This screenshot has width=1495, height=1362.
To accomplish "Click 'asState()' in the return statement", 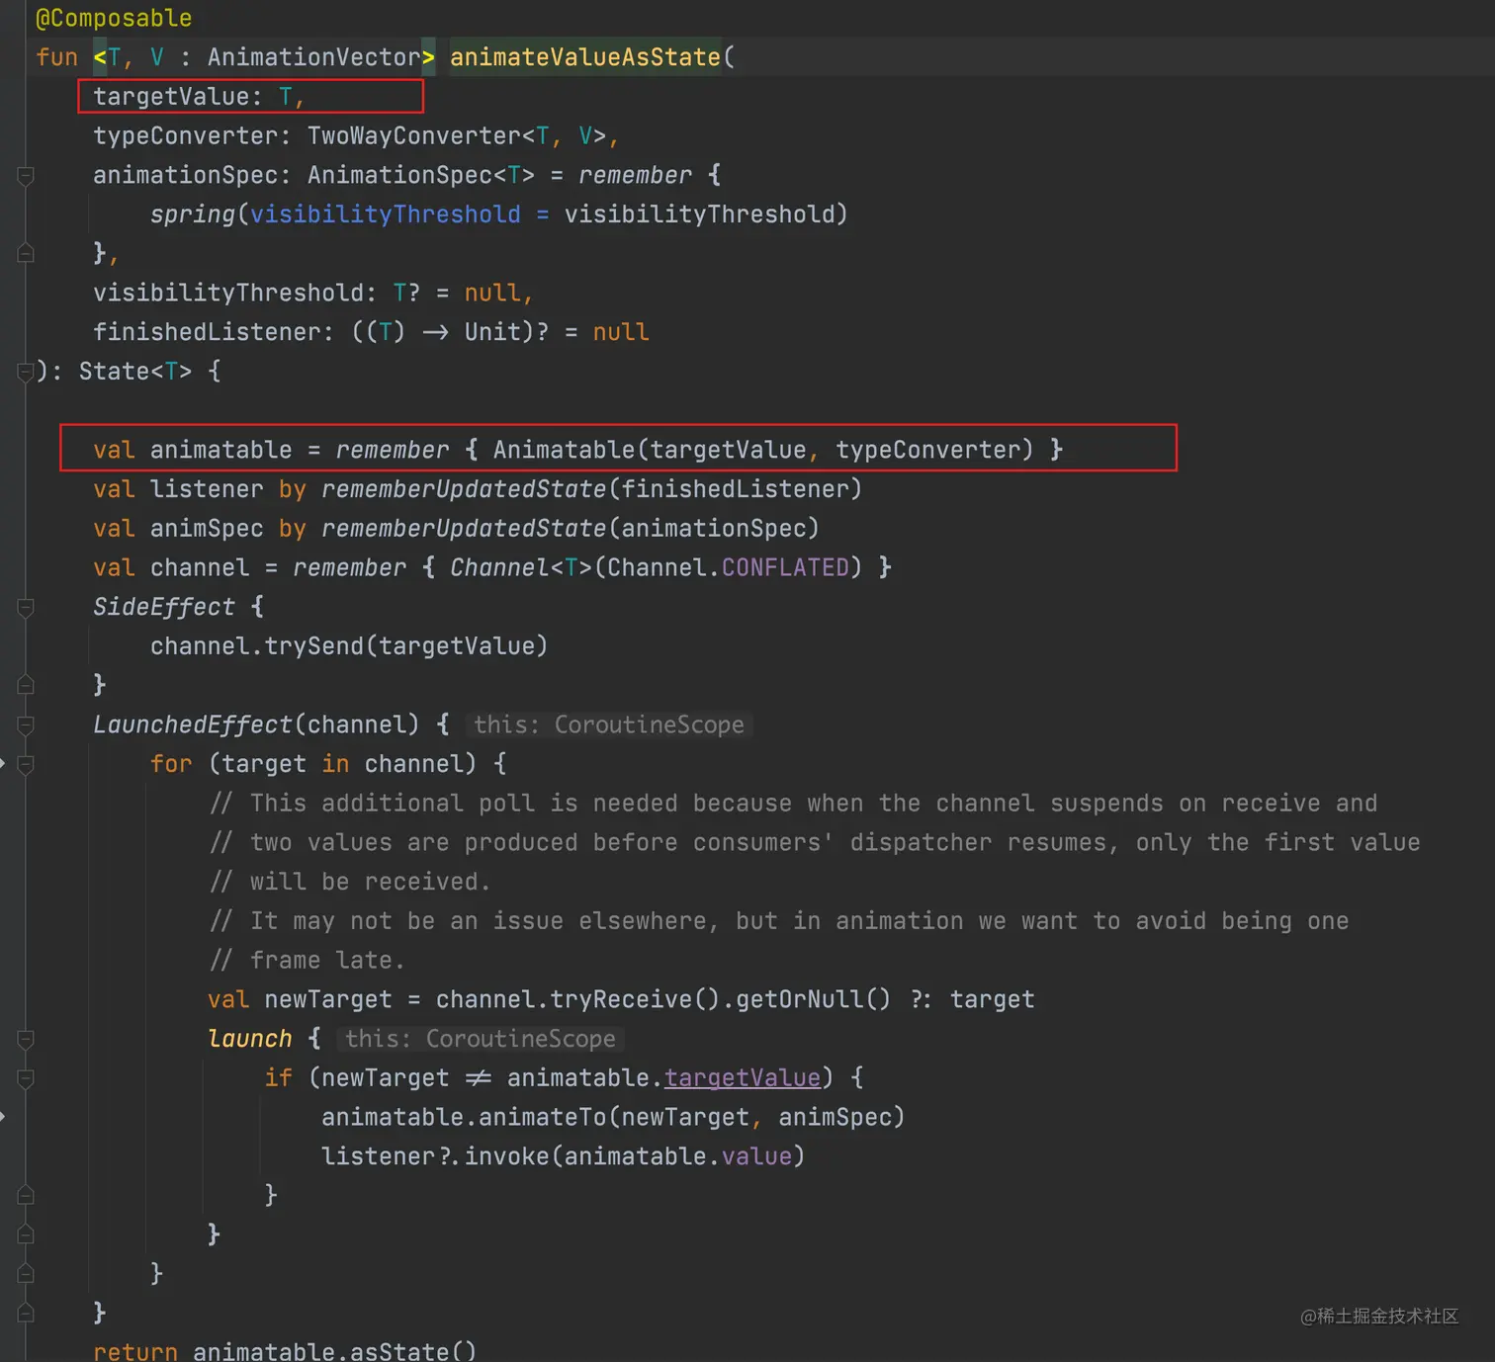I will (413, 1350).
